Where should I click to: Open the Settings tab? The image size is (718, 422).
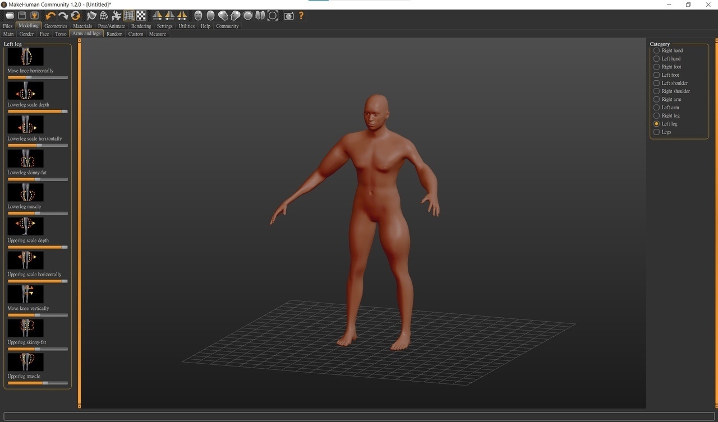click(x=165, y=26)
